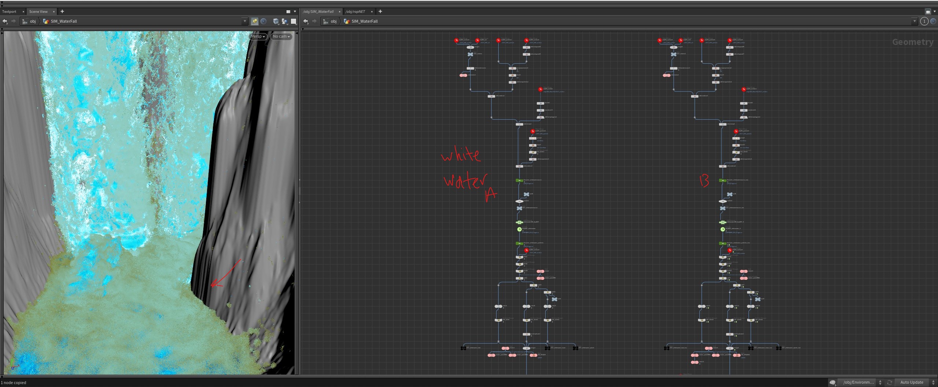Click SIM_WaterFall in Scene View path bar
The image size is (938, 387).
click(x=60, y=21)
